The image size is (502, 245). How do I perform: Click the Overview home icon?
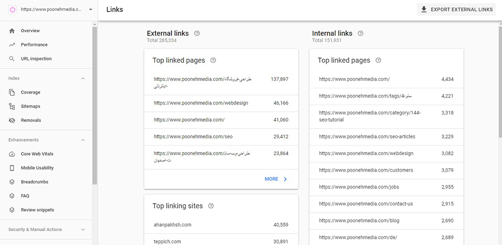click(12, 31)
